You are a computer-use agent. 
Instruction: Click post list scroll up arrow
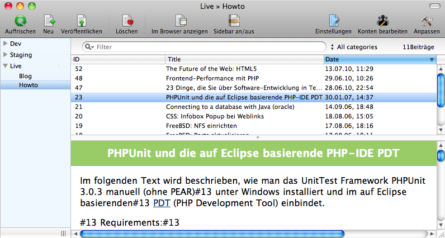coord(441,69)
